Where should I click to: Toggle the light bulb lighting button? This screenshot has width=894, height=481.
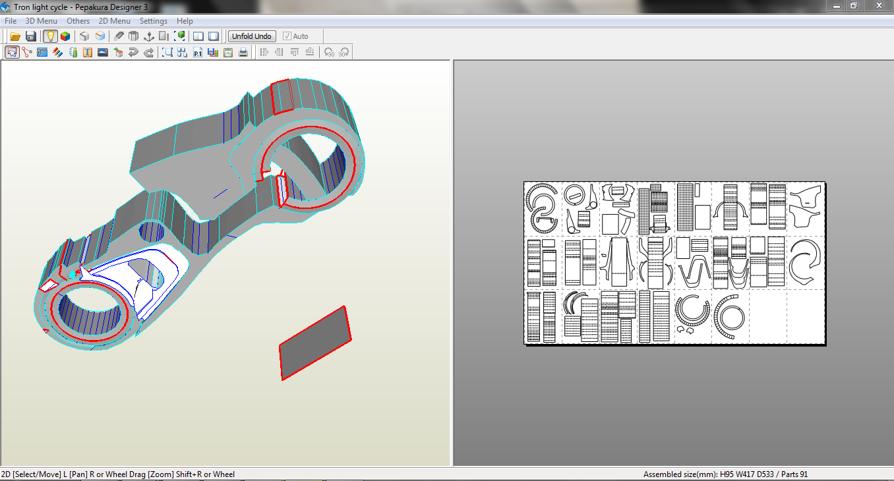[50, 36]
